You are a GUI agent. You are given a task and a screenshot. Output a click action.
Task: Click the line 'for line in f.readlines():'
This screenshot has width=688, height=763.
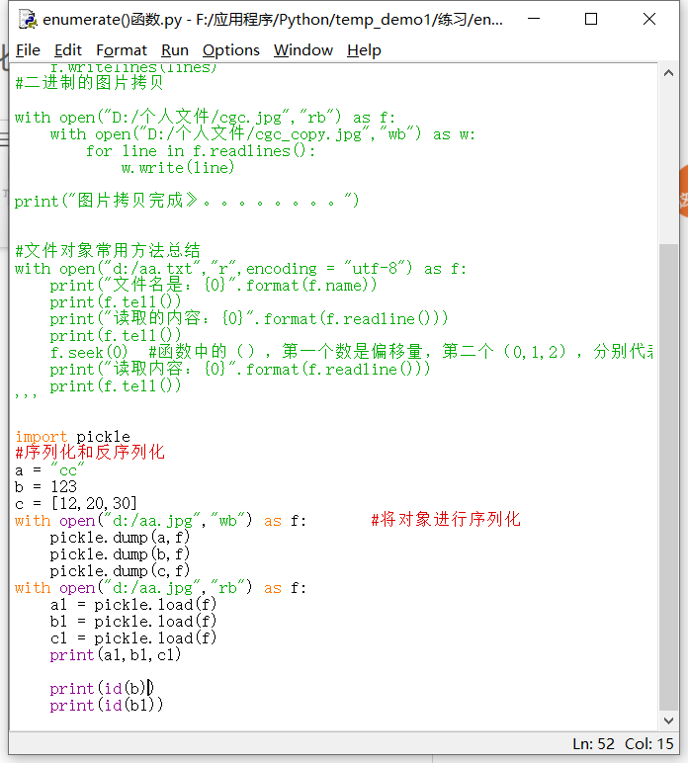[201, 151]
